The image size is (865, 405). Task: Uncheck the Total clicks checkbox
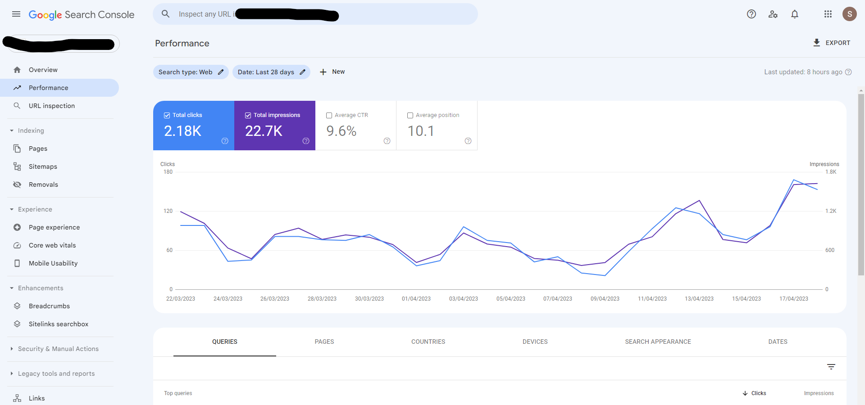click(167, 115)
